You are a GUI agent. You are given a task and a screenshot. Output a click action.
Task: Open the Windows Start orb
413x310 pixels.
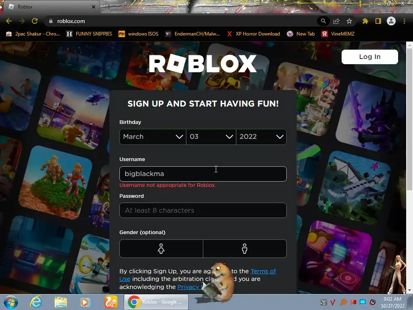(10, 302)
